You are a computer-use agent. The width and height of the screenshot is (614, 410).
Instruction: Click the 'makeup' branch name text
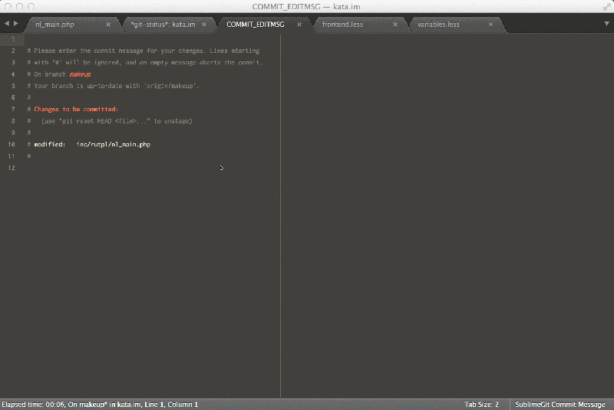(81, 74)
